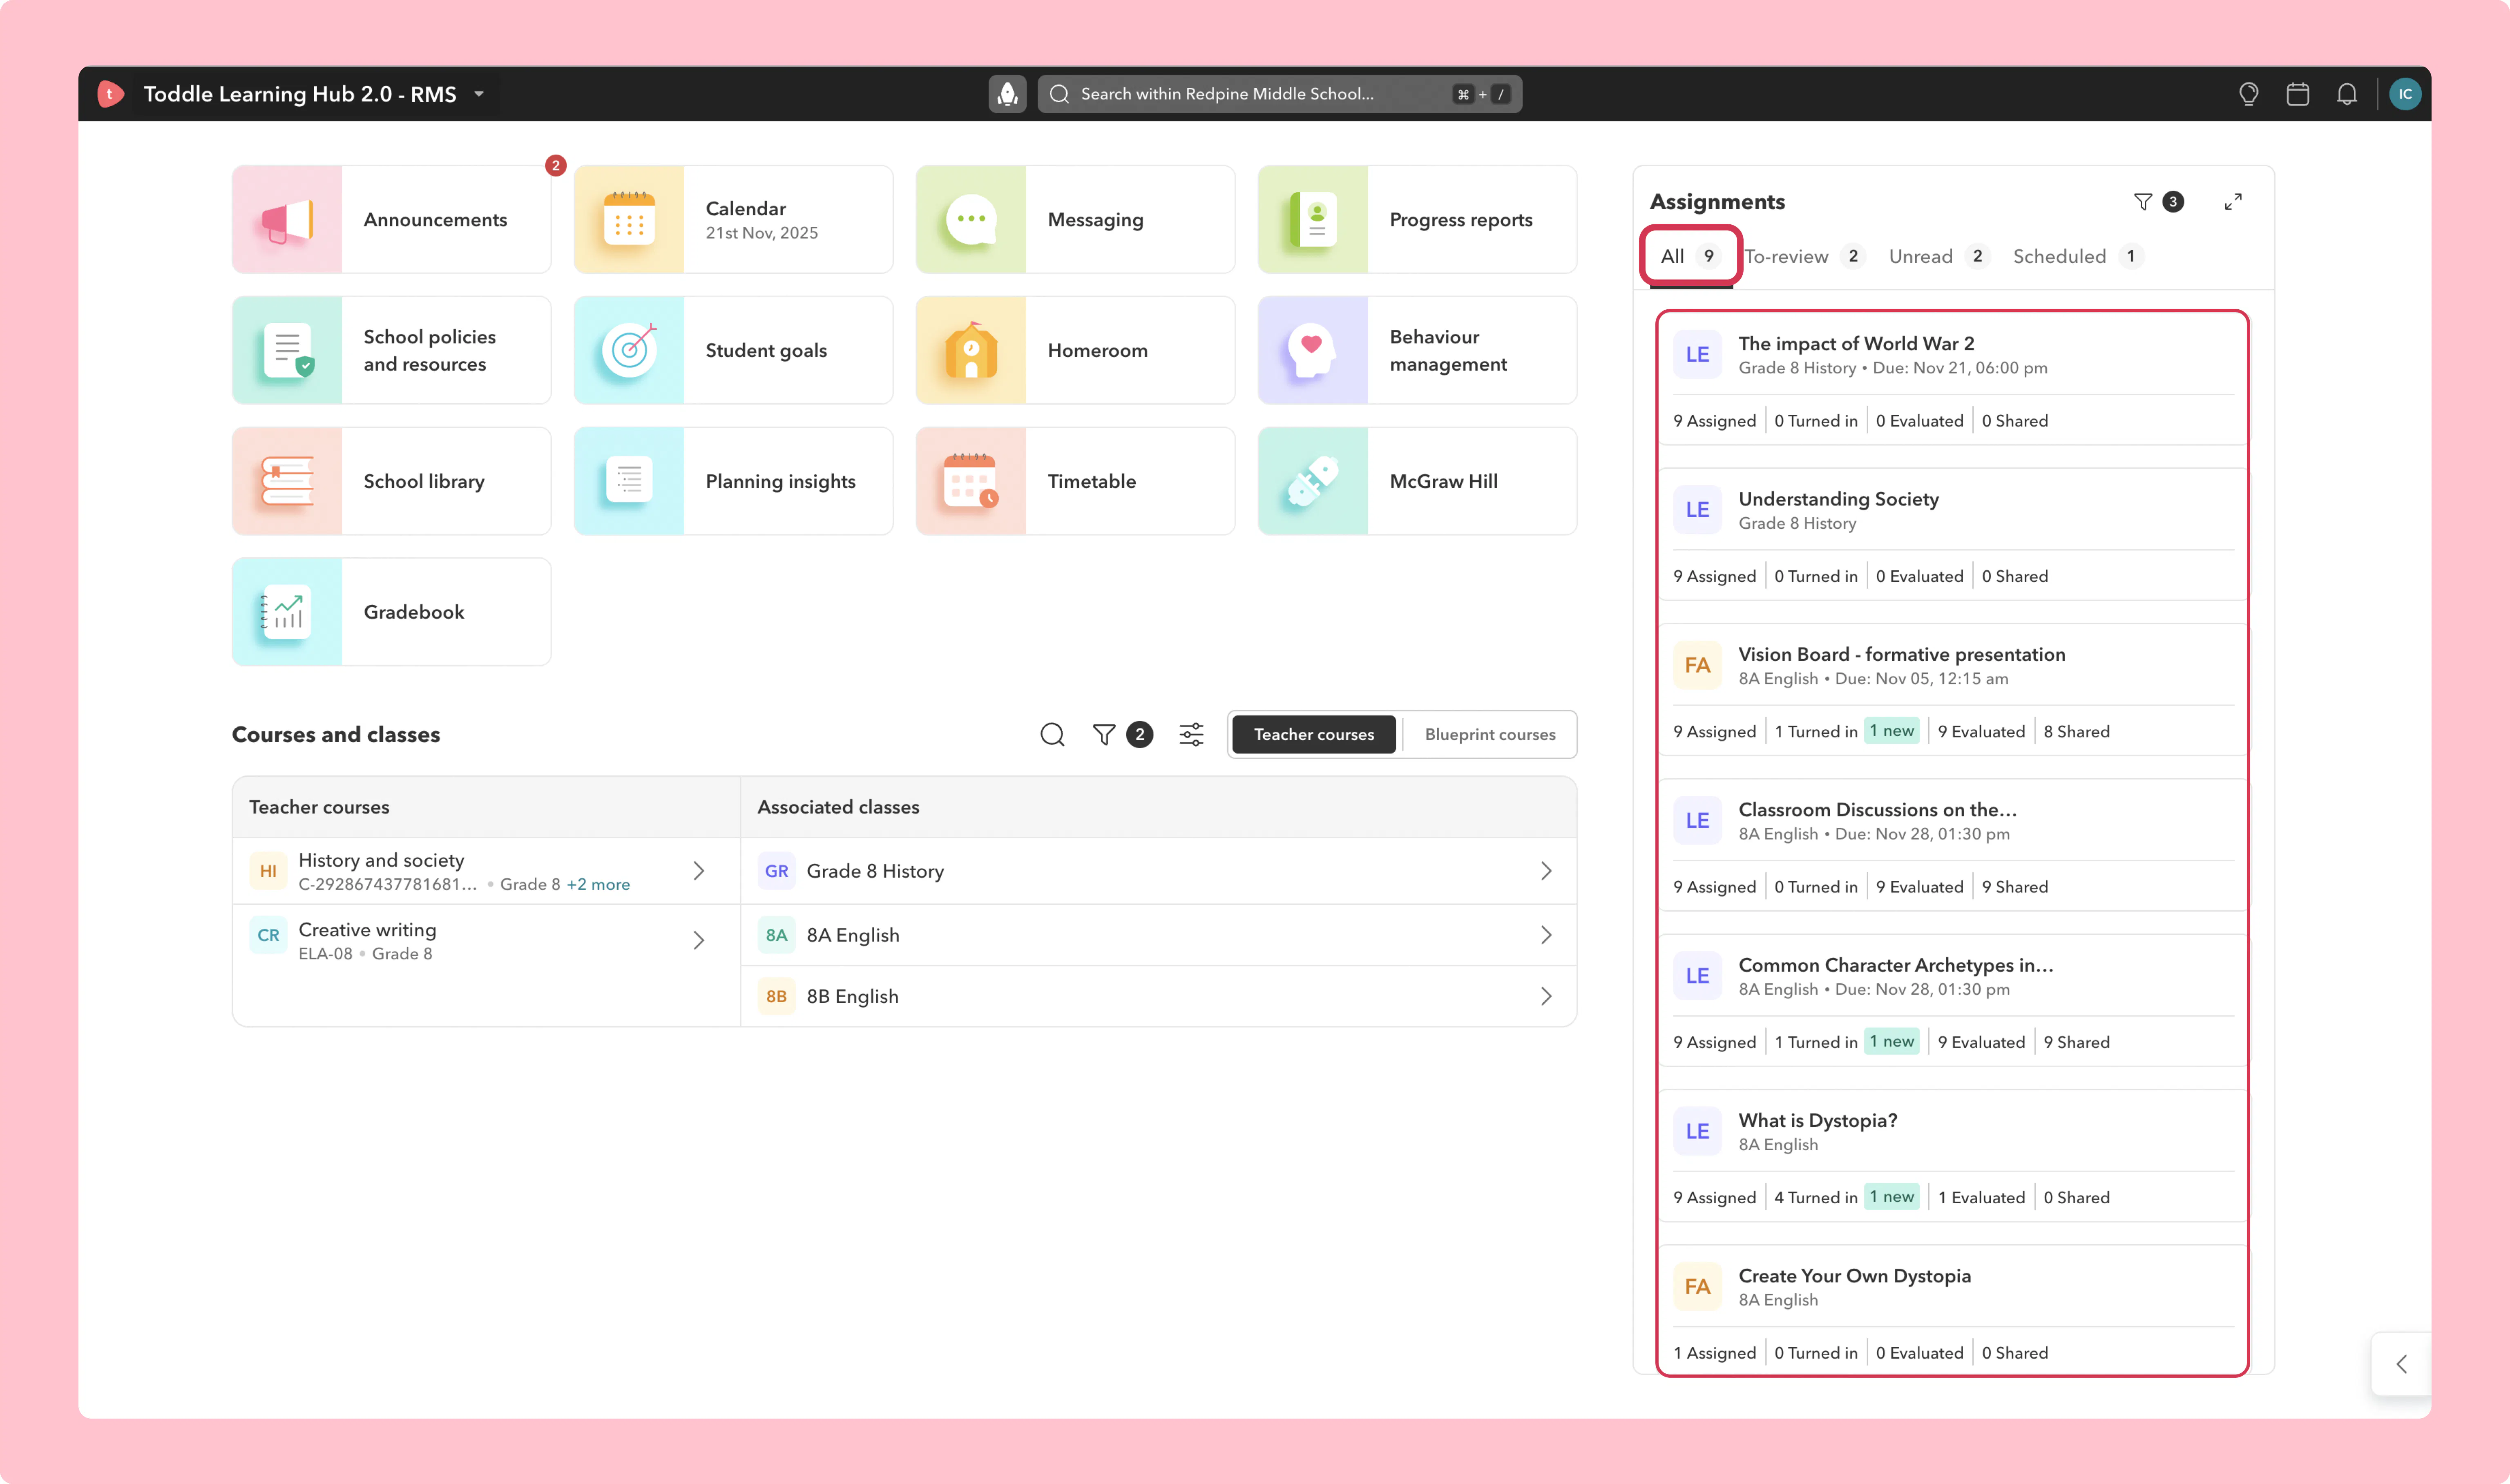Open the IC profile avatar
2510x1484 pixels.
click(x=2404, y=94)
